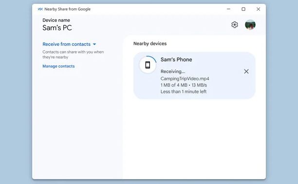Click the Nearby Share logo in title bar
The height and width of the screenshot is (184, 298).
(40, 9)
